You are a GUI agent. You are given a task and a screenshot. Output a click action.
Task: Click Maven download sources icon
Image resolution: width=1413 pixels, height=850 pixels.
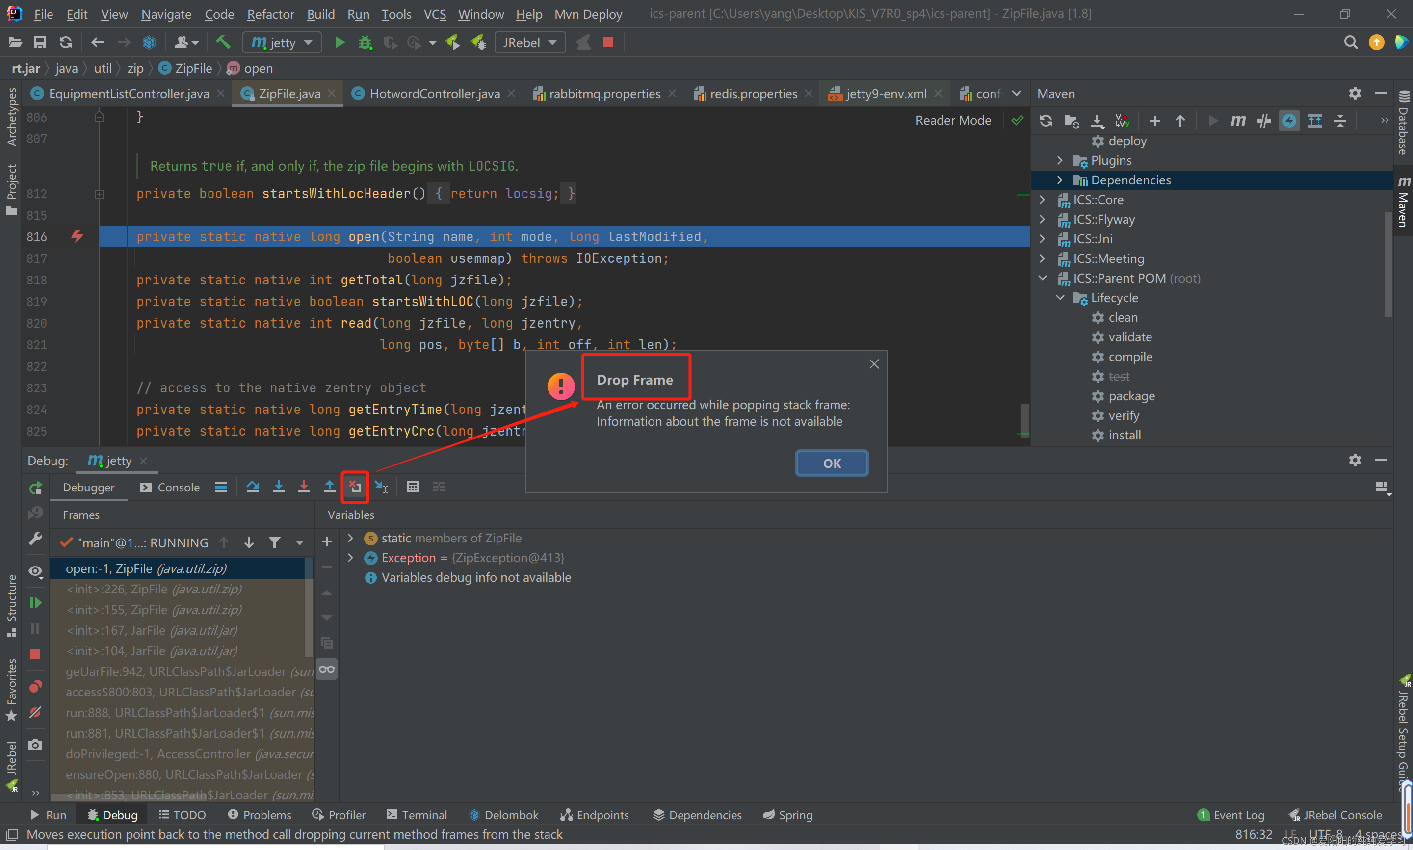(x=1097, y=121)
